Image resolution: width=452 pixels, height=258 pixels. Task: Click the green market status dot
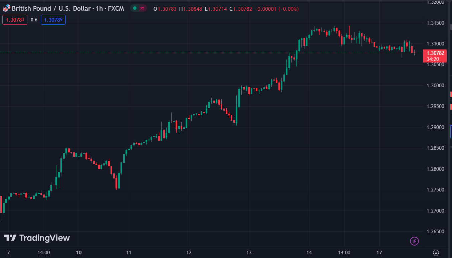click(x=135, y=8)
